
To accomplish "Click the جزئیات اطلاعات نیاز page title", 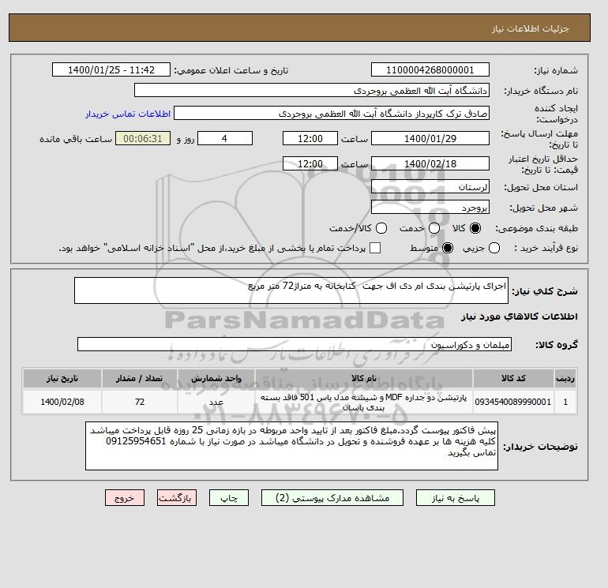I will (x=530, y=28).
